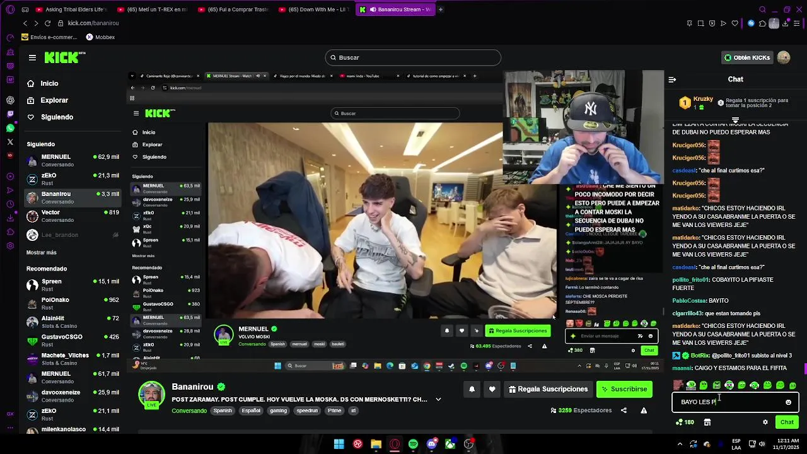Open a new browser tab

pyautogui.click(x=440, y=9)
